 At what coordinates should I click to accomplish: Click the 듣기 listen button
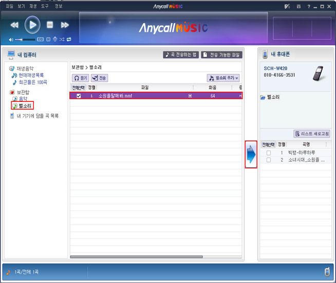[80, 78]
